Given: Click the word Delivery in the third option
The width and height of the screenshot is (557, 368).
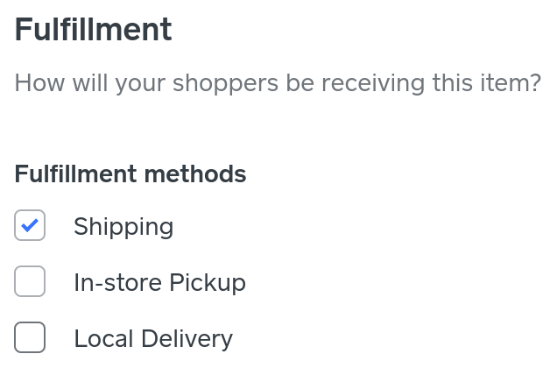Looking at the screenshot, I should tap(187, 338).
